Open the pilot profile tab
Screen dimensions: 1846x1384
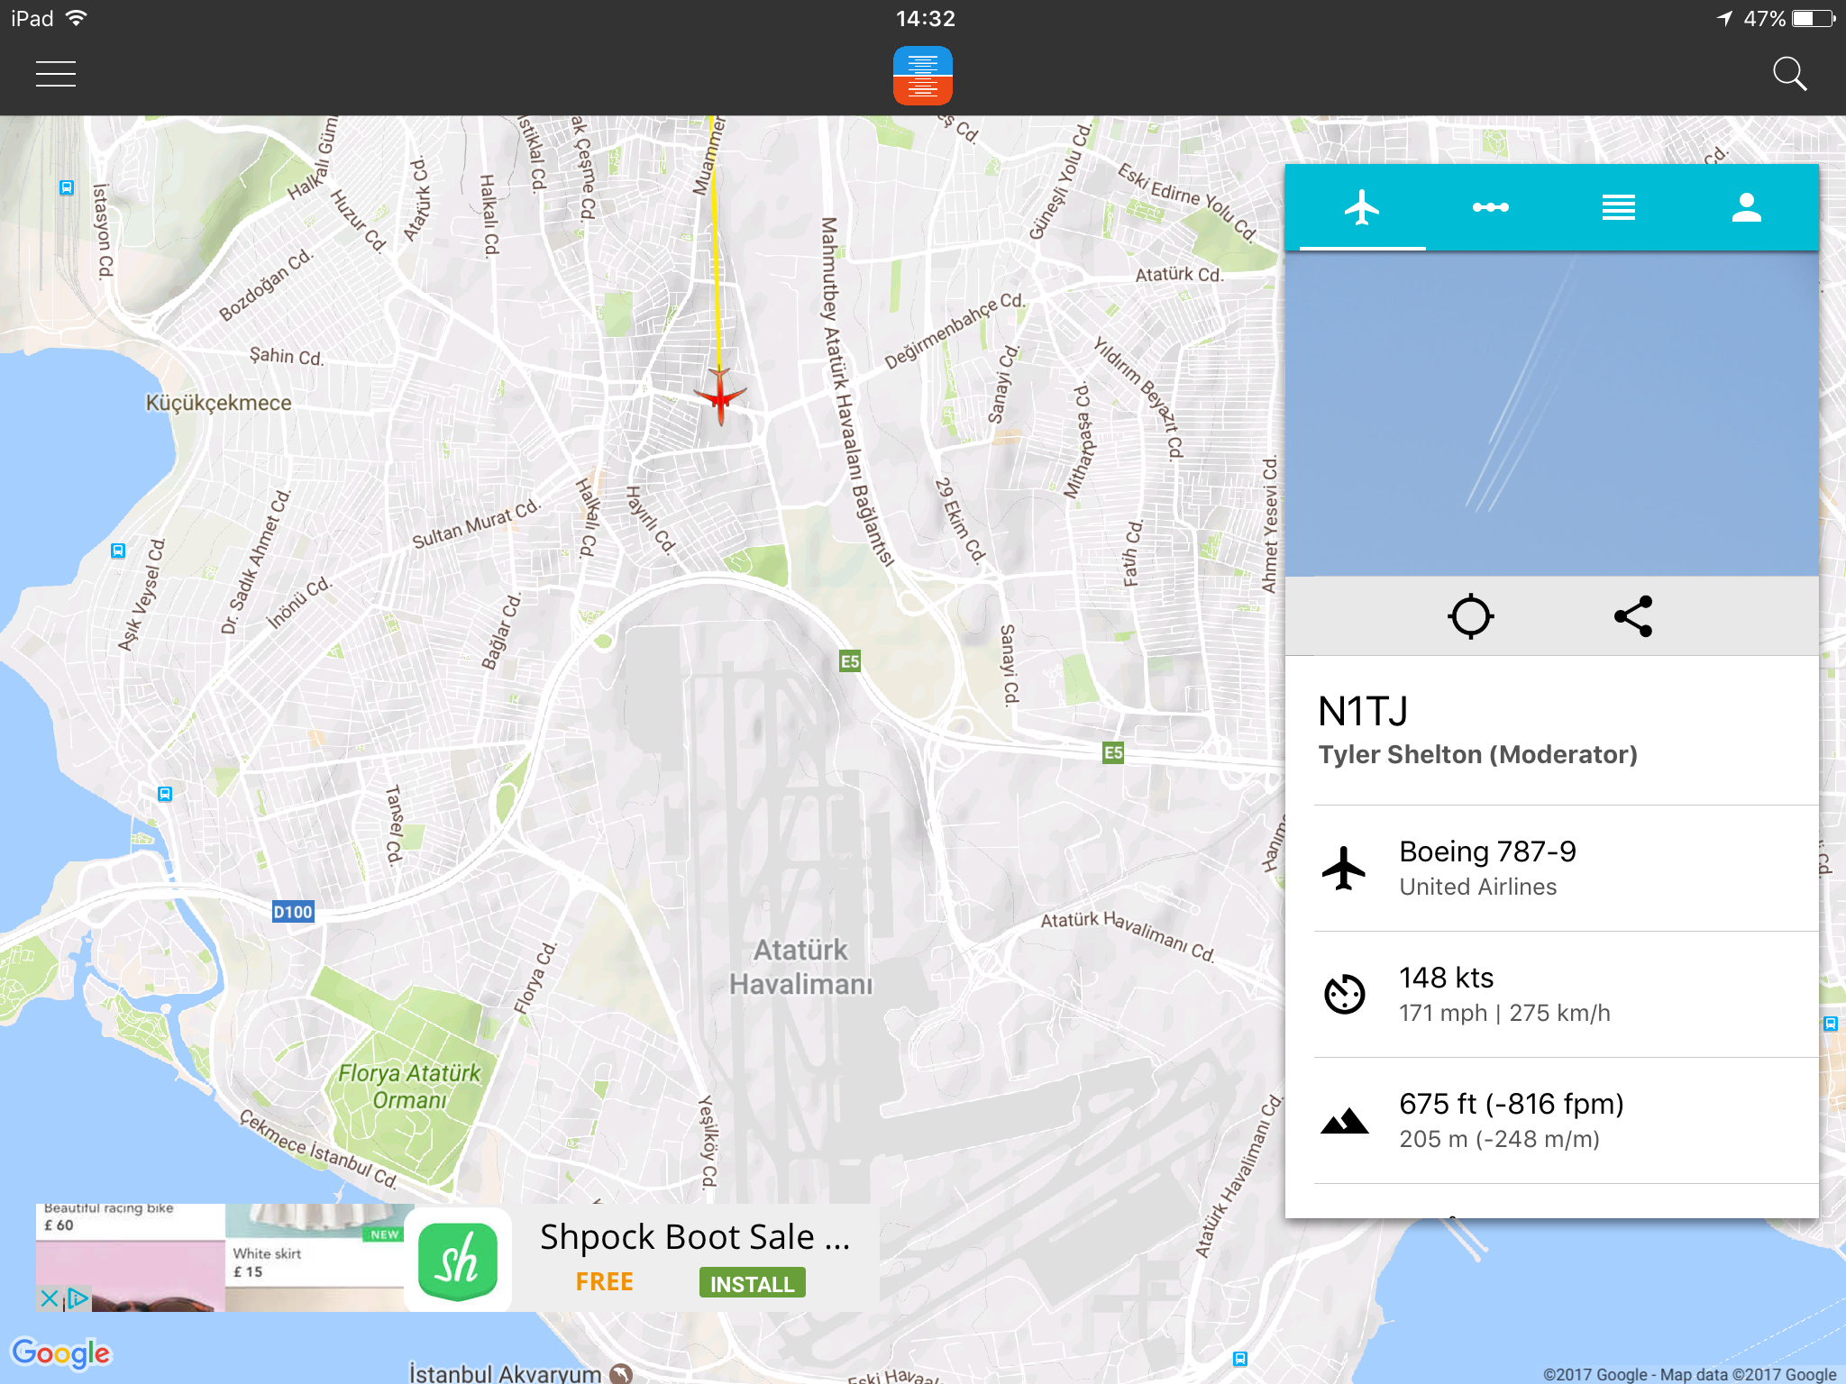(1746, 207)
